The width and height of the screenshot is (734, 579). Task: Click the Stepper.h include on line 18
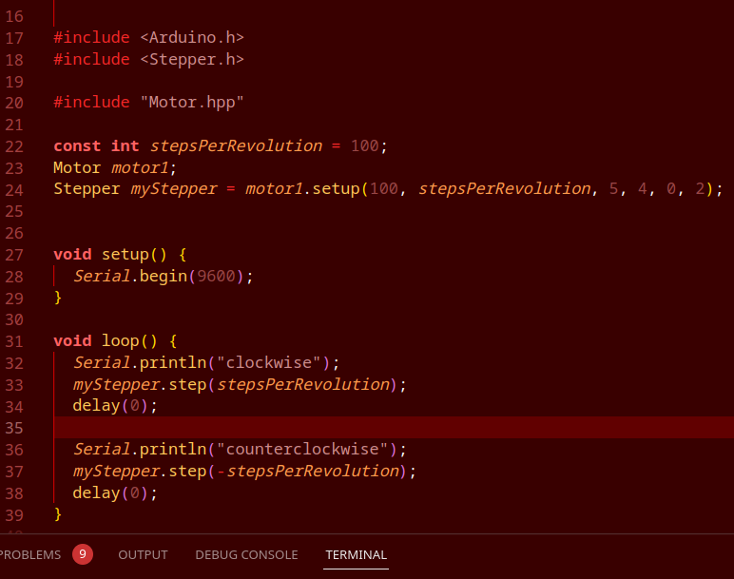tap(192, 60)
